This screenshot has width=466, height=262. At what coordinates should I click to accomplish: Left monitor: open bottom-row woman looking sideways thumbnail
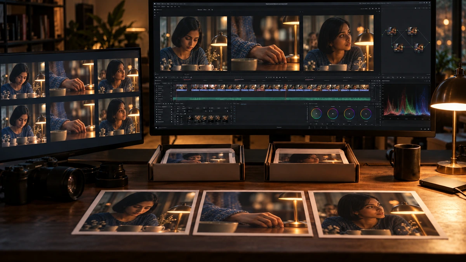click(119, 116)
